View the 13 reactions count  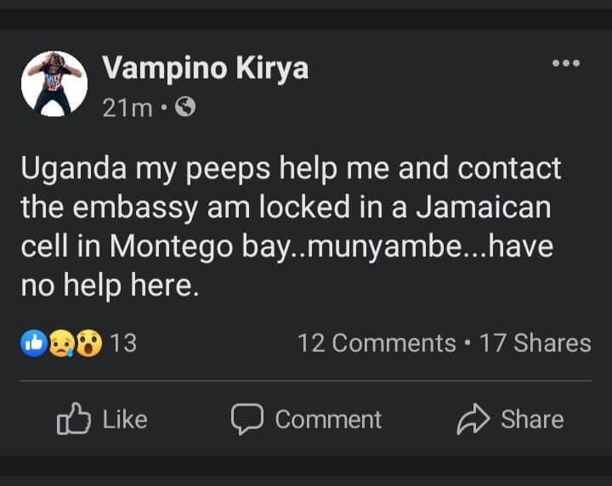pyautogui.click(x=123, y=343)
